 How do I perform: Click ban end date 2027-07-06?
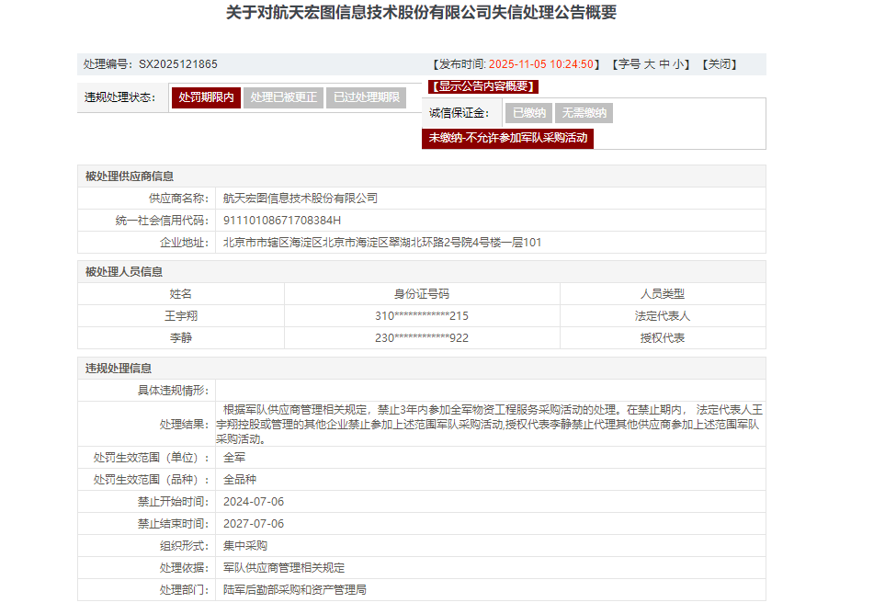coord(254,523)
